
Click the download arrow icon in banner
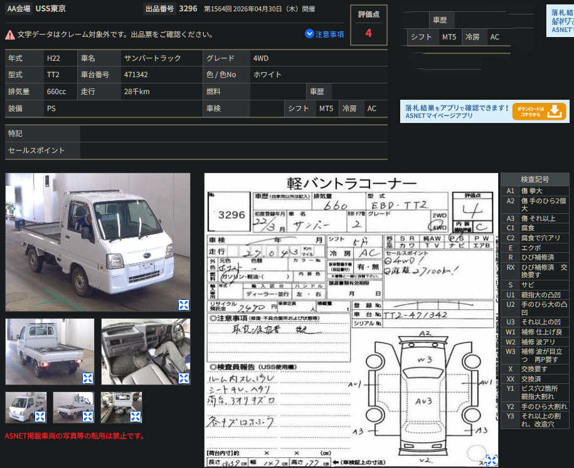point(555,111)
